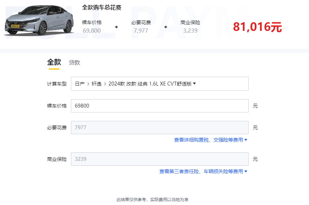Open the 计算车型 car model dropdown
The width and height of the screenshot is (309, 205).
[x=160, y=84]
